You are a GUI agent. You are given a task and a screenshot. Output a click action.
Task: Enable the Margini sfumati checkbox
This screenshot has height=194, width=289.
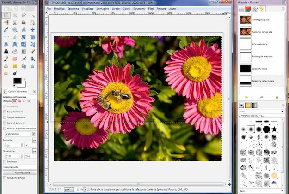click(x=4, y=112)
